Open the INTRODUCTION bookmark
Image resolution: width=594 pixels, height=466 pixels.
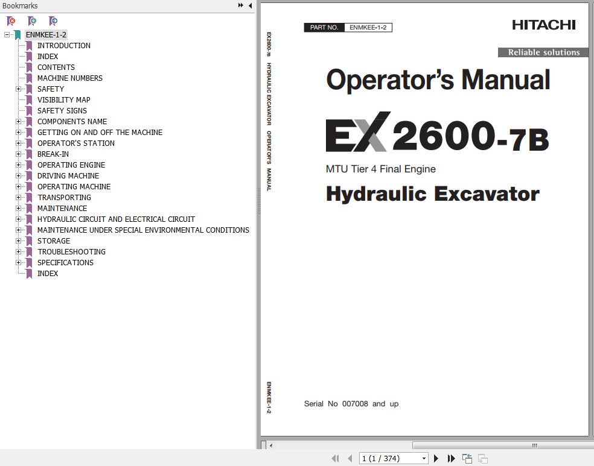pos(63,46)
